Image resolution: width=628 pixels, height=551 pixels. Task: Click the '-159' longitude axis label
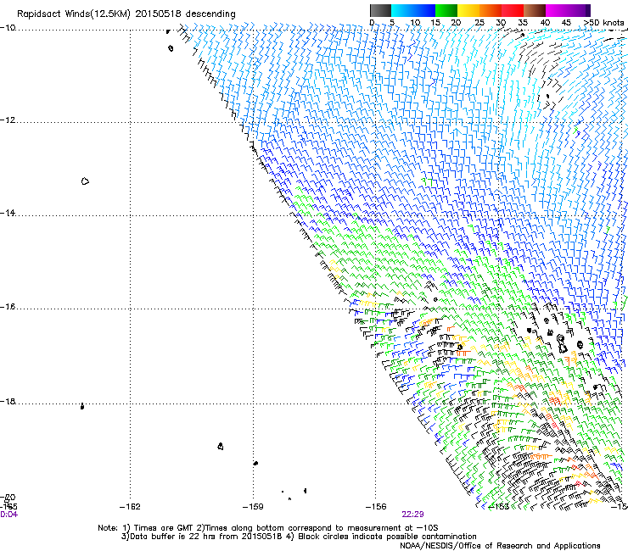click(x=253, y=507)
